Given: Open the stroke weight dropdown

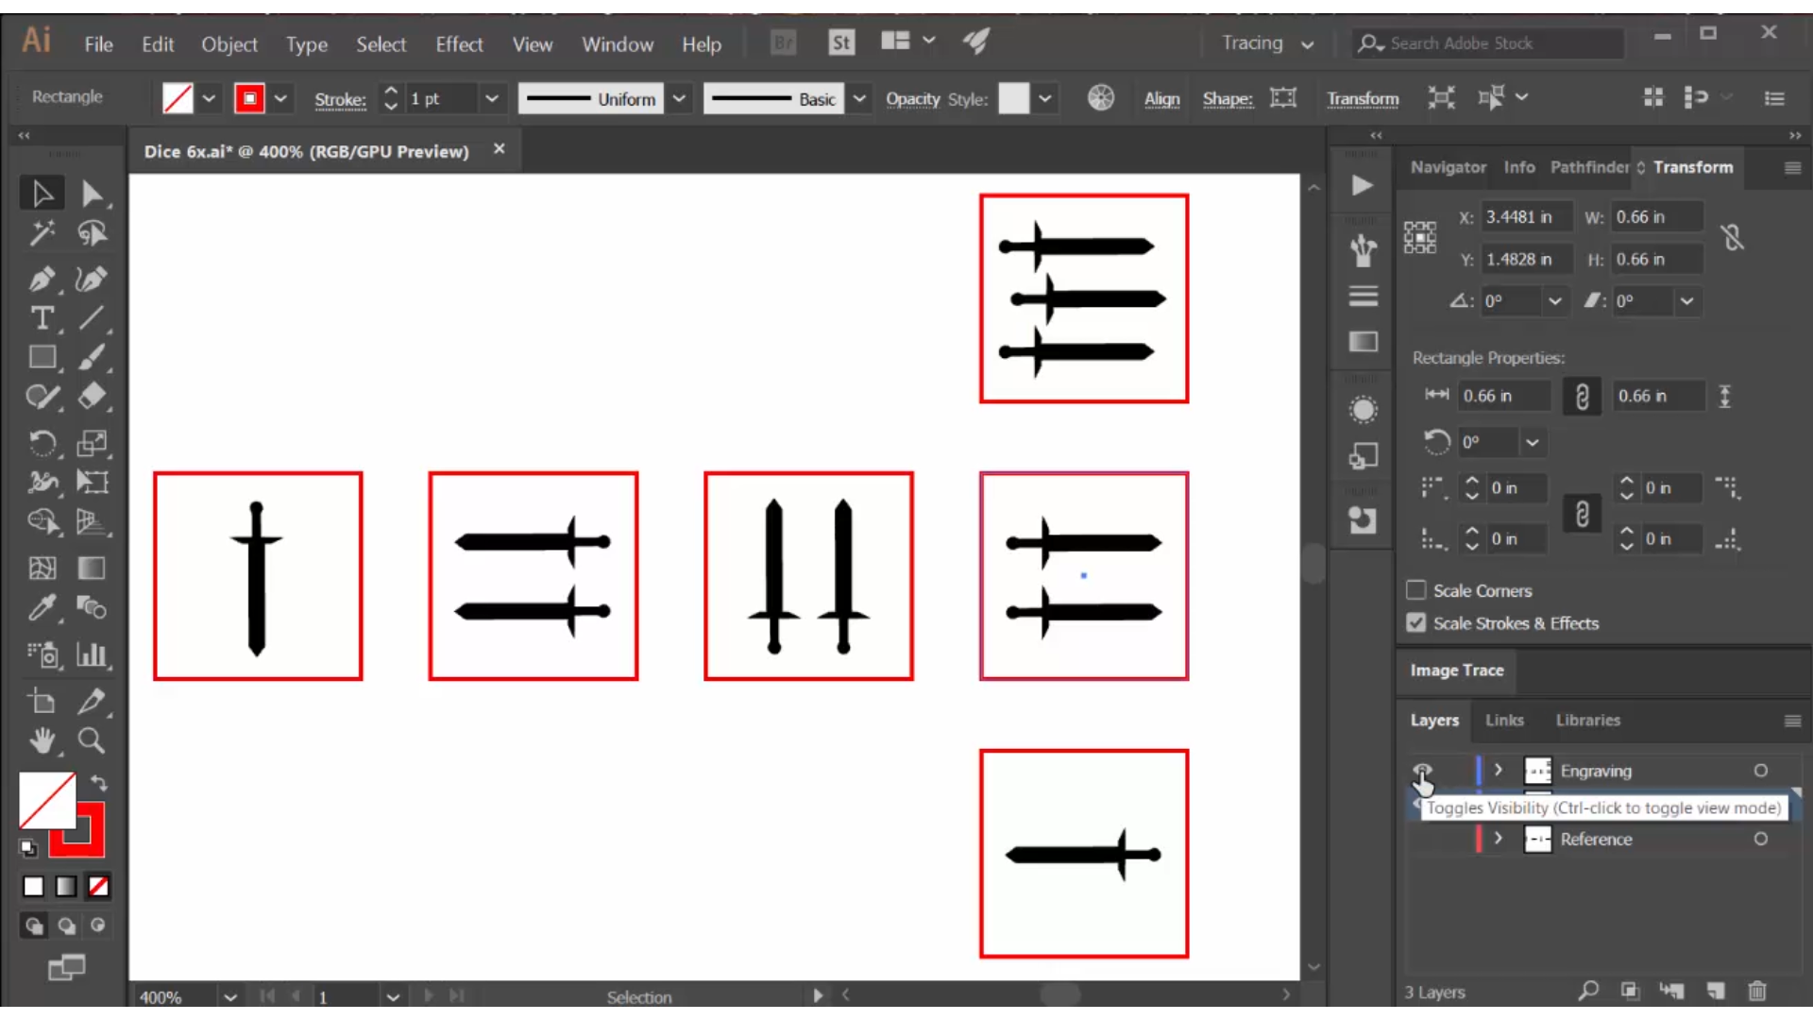Looking at the screenshot, I should coord(491,98).
